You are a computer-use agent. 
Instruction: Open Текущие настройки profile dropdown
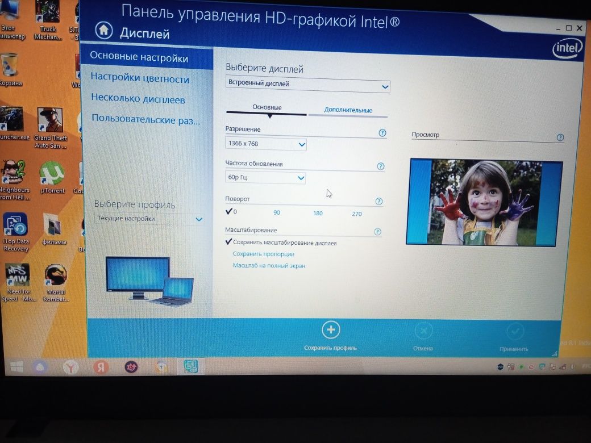(149, 219)
